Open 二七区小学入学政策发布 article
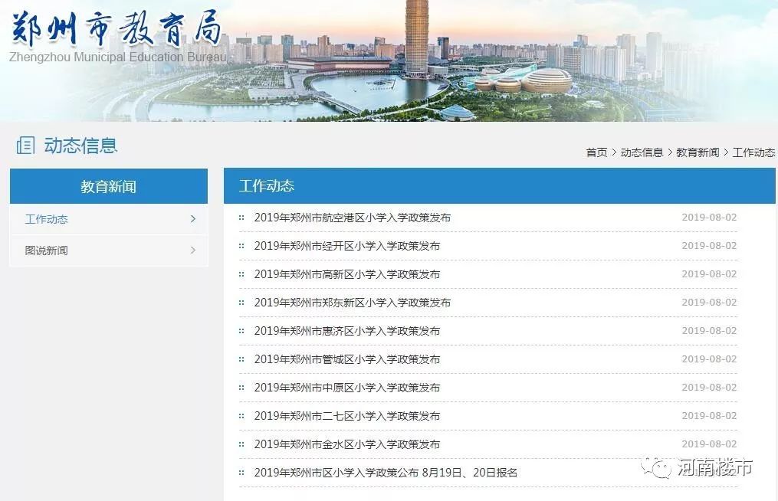This screenshot has width=778, height=501. pos(346,416)
